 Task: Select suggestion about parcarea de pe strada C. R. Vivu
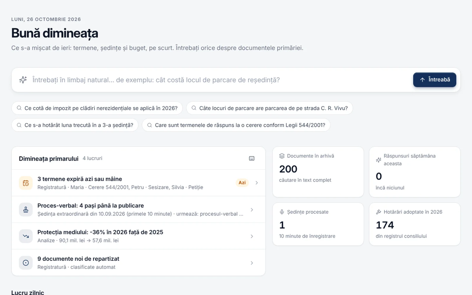click(269, 108)
